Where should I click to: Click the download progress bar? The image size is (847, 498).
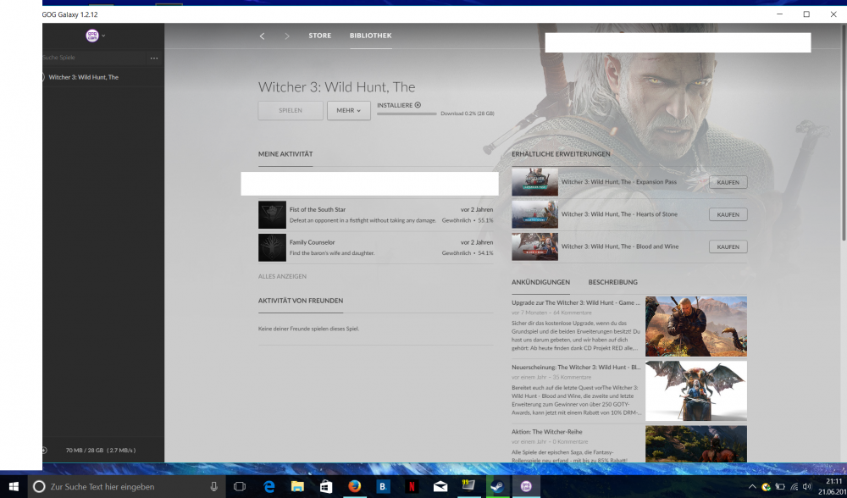(x=407, y=113)
